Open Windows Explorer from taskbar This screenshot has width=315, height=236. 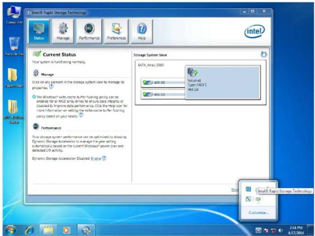(x=48, y=230)
